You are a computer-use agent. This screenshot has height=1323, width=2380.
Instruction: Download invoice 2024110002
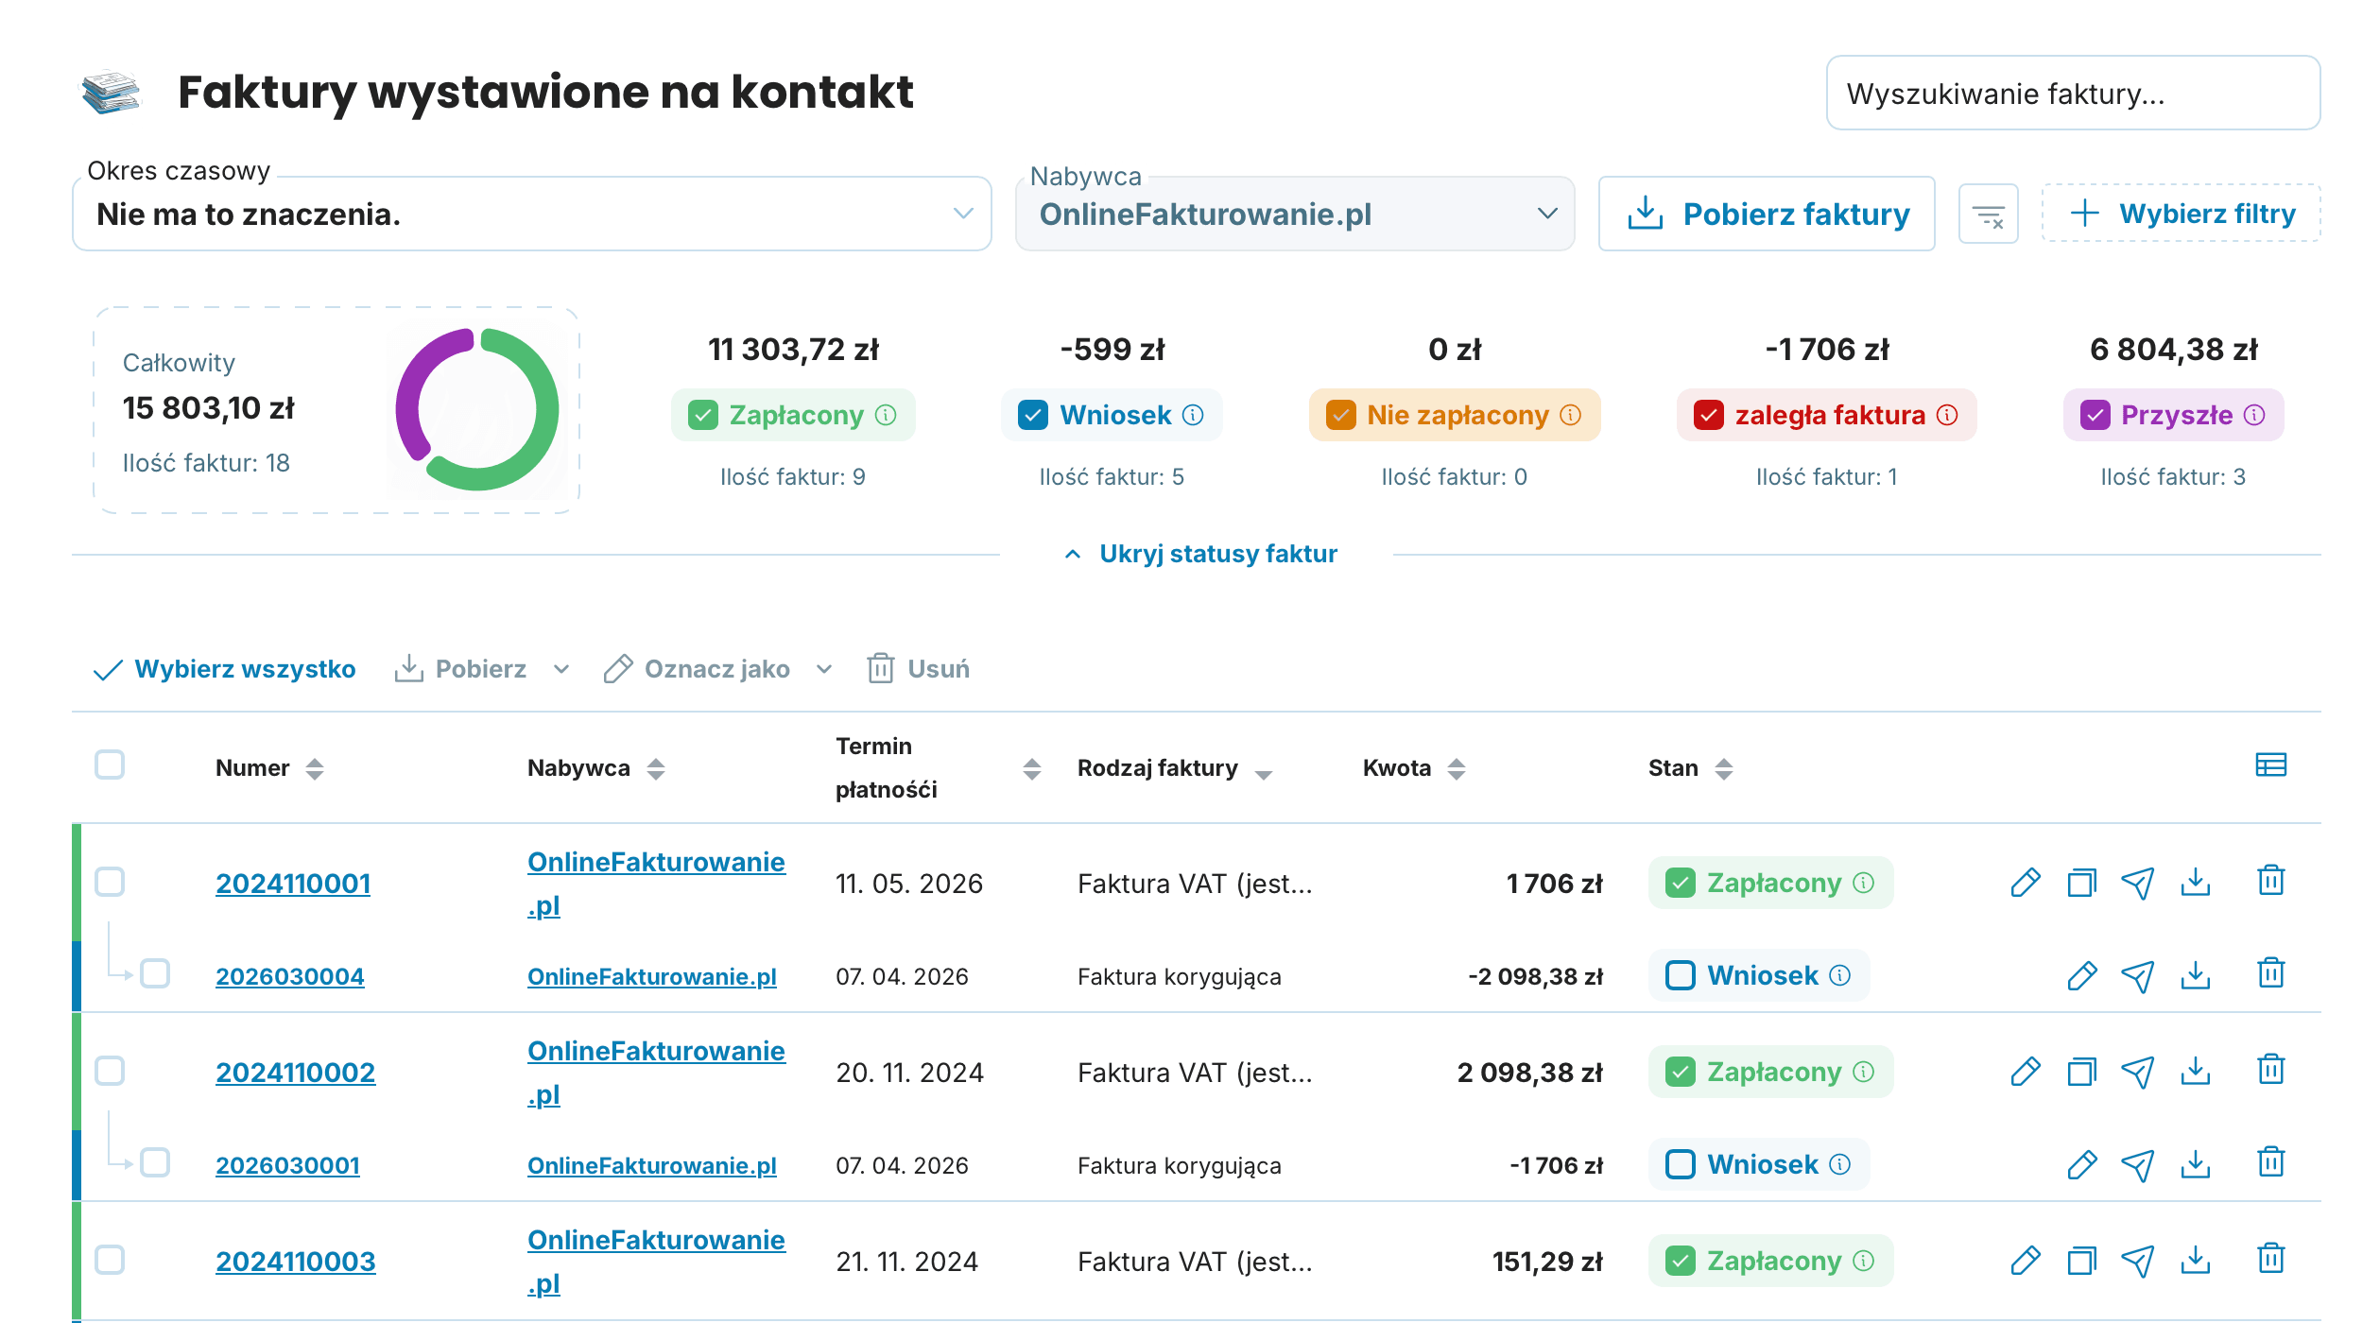[2195, 1072]
